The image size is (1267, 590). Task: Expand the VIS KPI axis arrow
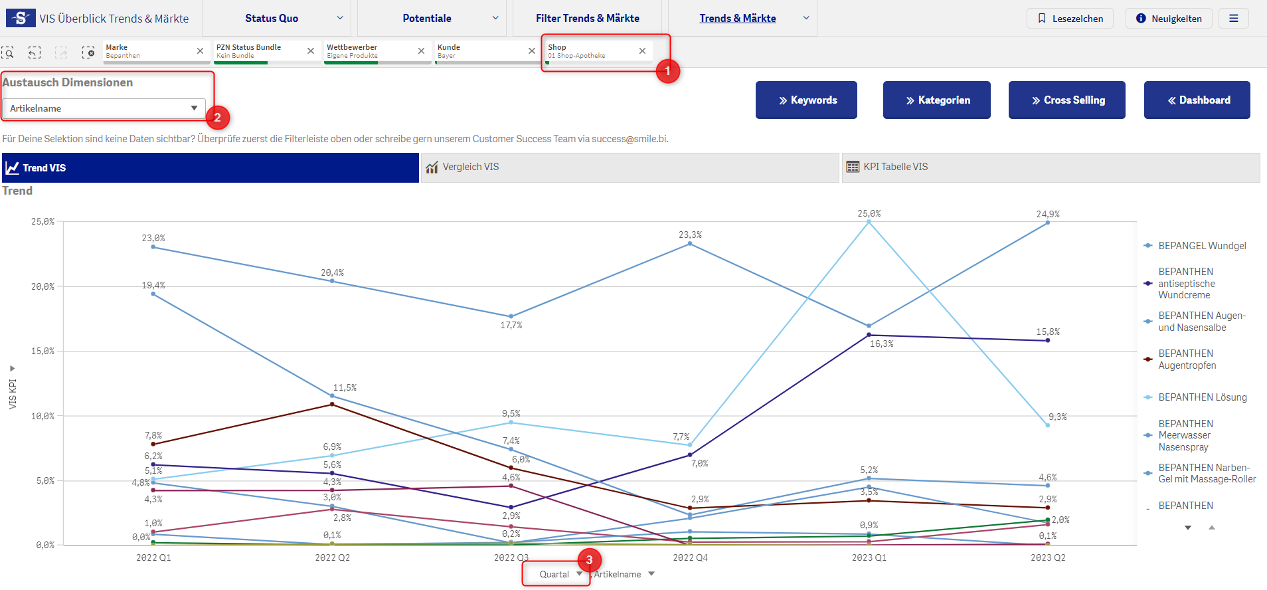coord(13,368)
